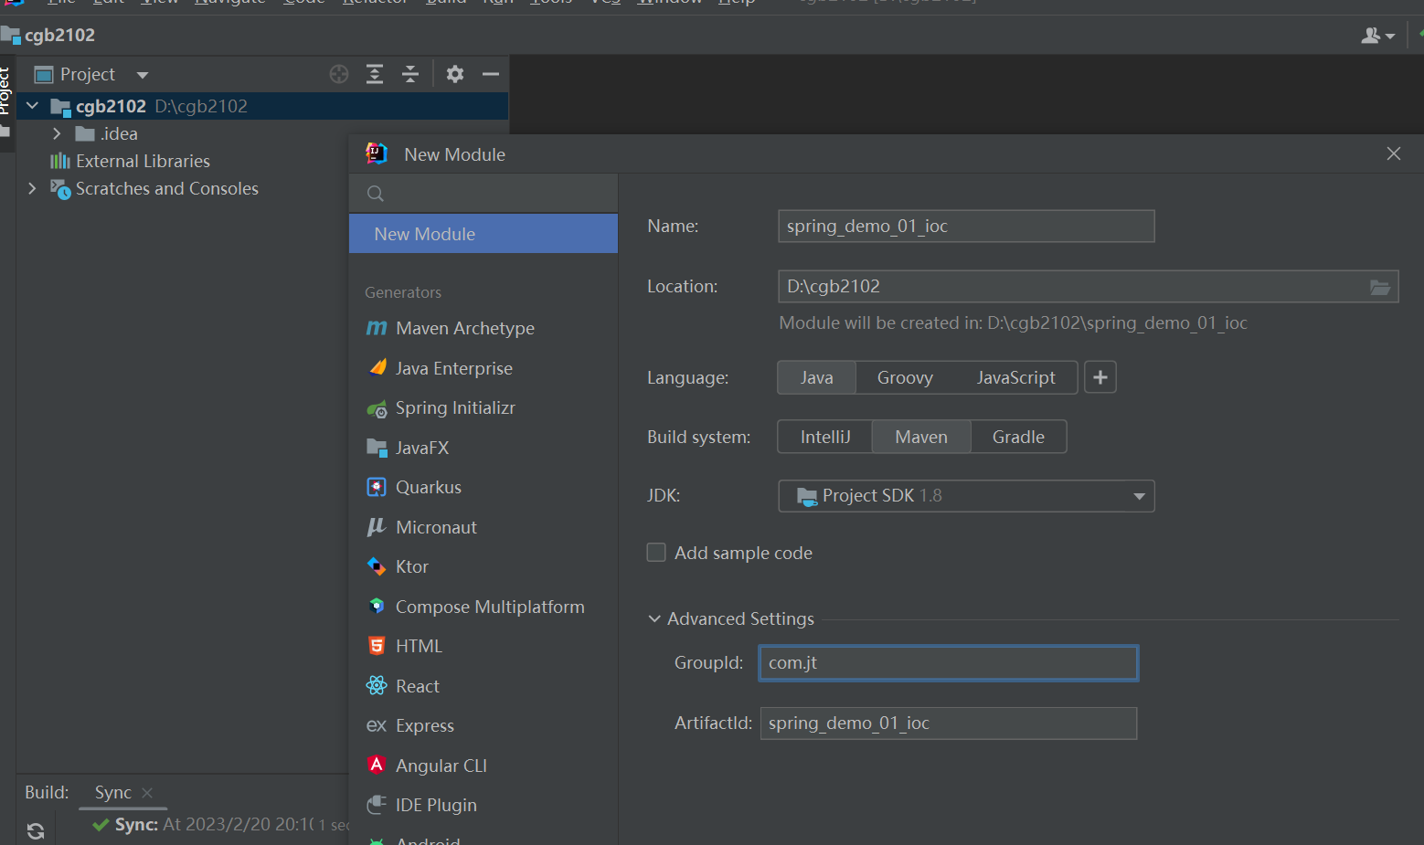This screenshot has width=1424, height=845.
Task: Close the Sync build tab
Action: pyautogui.click(x=147, y=793)
